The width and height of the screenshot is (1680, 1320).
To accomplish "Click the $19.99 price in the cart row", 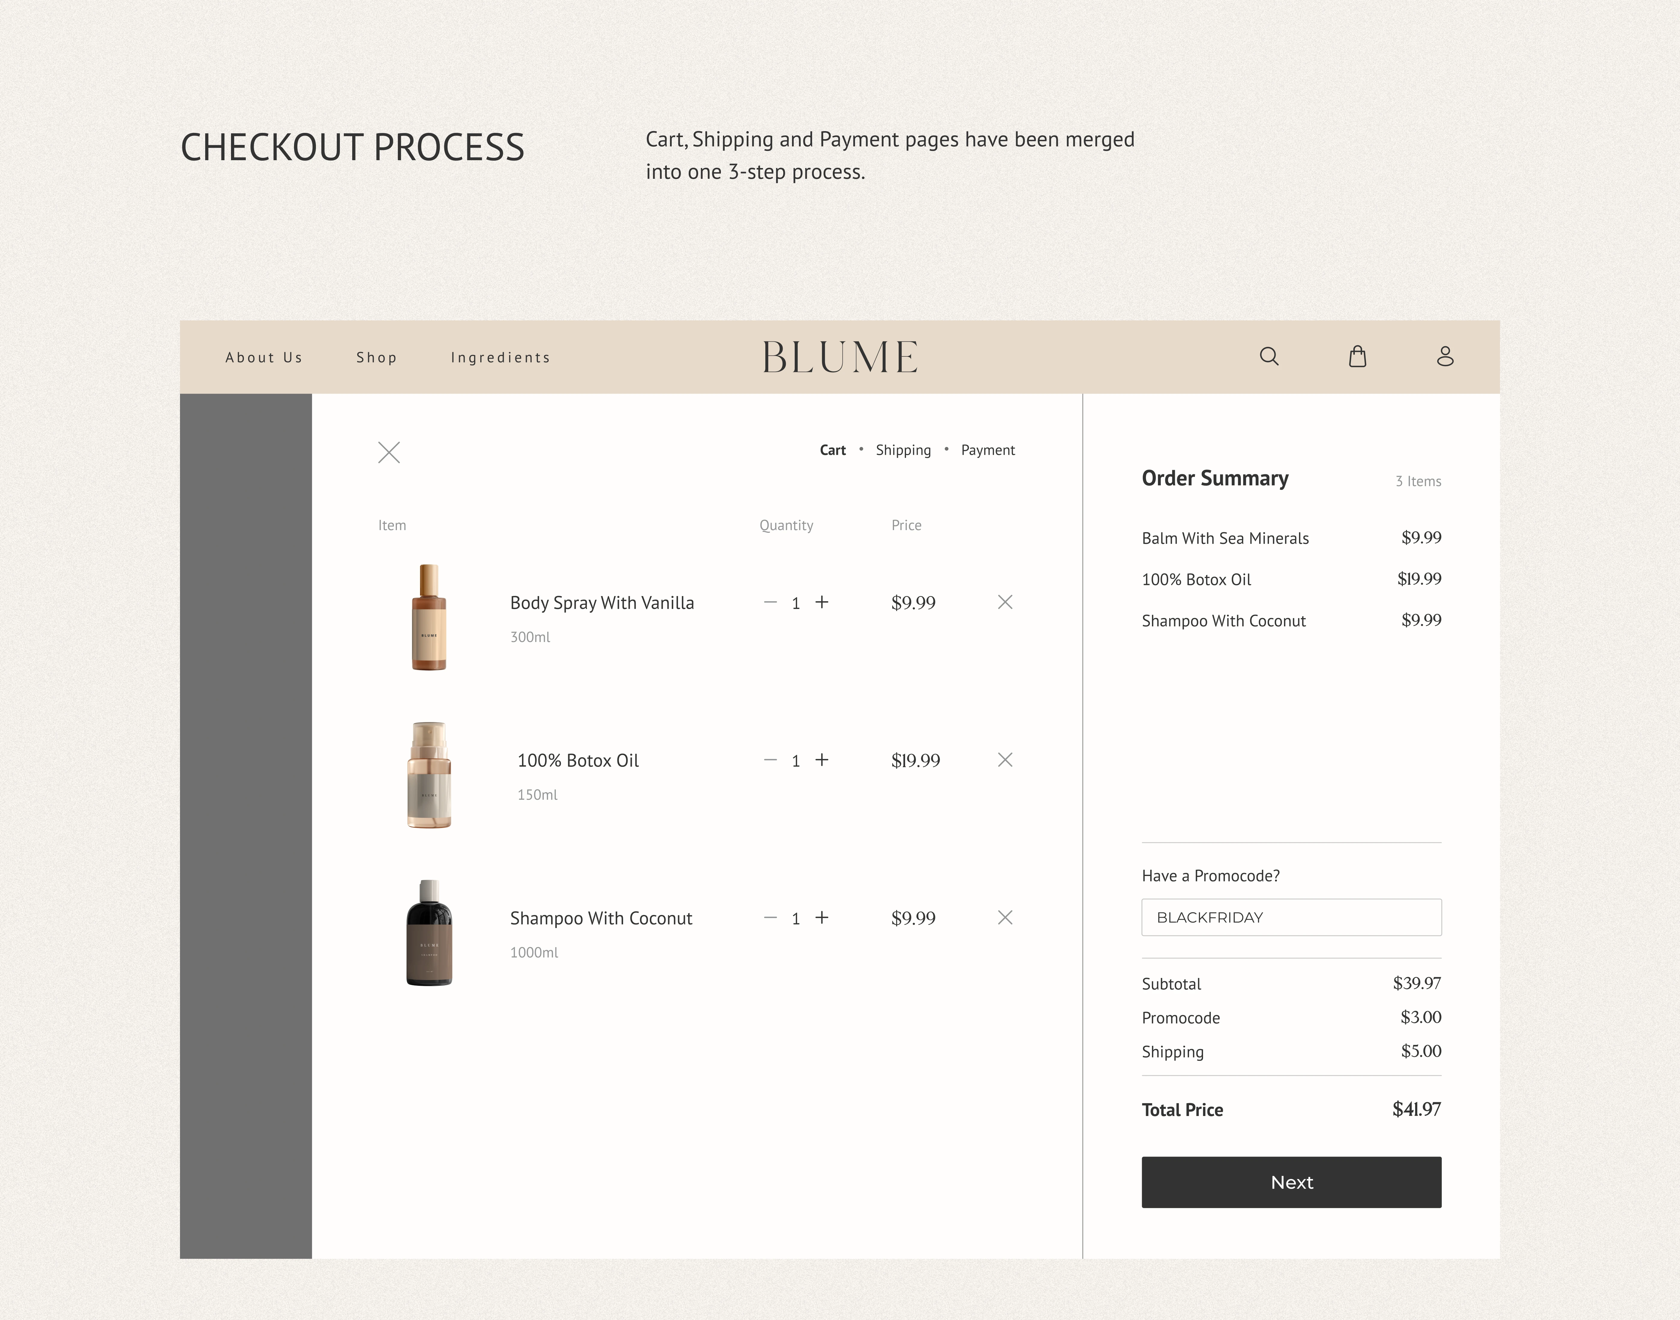I will (x=915, y=760).
